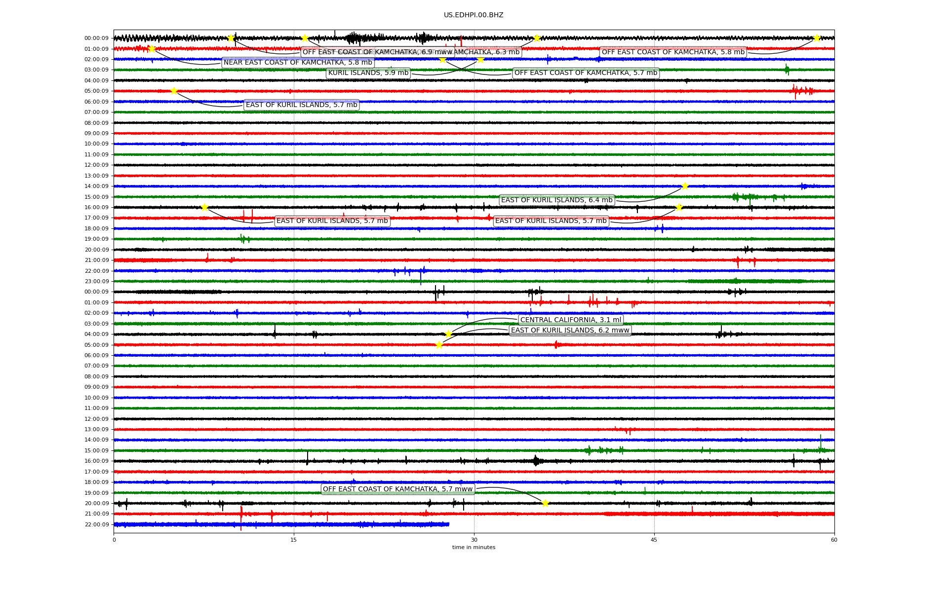948x592 pixels.
Task: Click the plot title US.EDHPI.00.BHZ
Action: [x=474, y=15]
